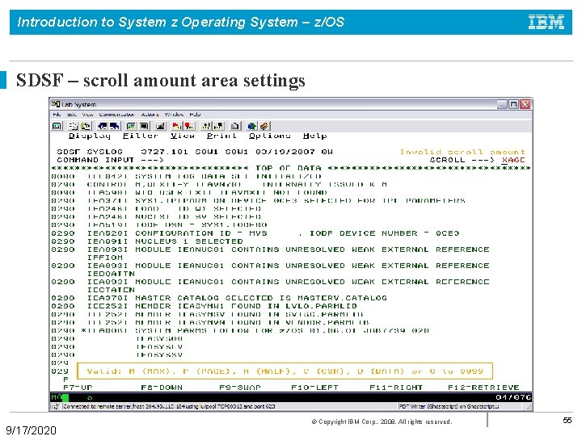Click the Lab System title bar icon

click(x=55, y=104)
